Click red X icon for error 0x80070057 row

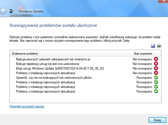[156, 68]
